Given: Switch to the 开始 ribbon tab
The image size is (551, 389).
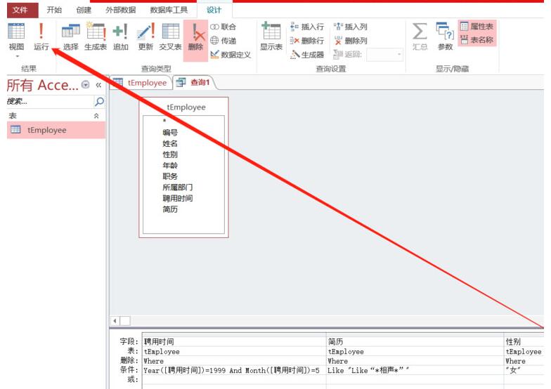Looking at the screenshot, I should pyautogui.click(x=55, y=10).
